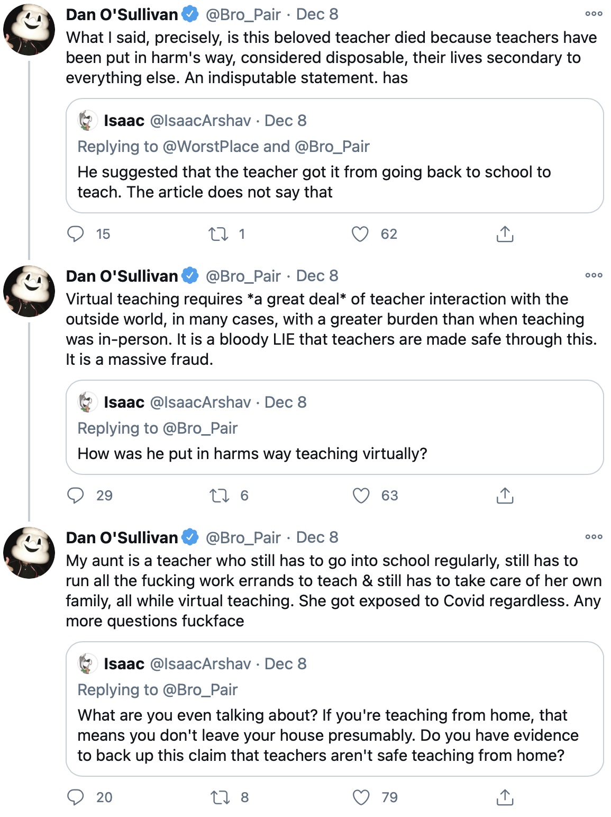Reply to the tweet with 15 replies
Screen dimensions: 611x817
[76, 234]
